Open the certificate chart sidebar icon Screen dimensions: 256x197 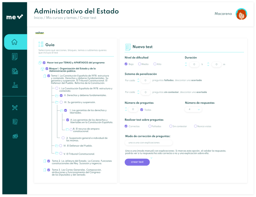coord(15,71)
